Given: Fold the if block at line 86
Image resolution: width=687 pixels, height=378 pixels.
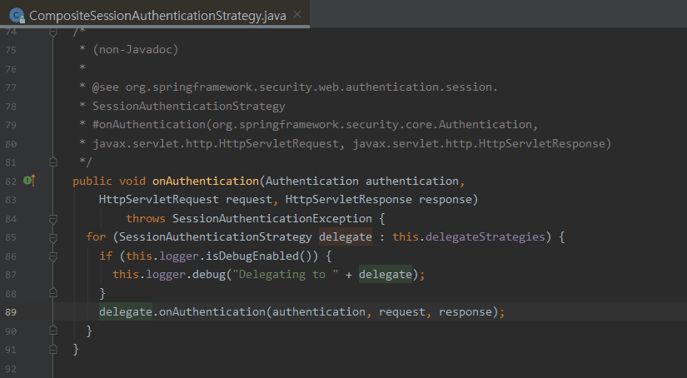Looking at the screenshot, I should pos(54,256).
